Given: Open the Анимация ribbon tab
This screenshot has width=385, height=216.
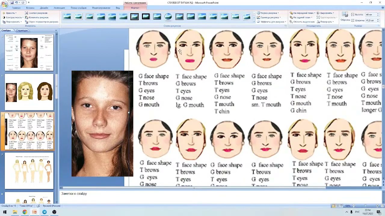Looking at the screenshot, I should [x=59, y=8].
